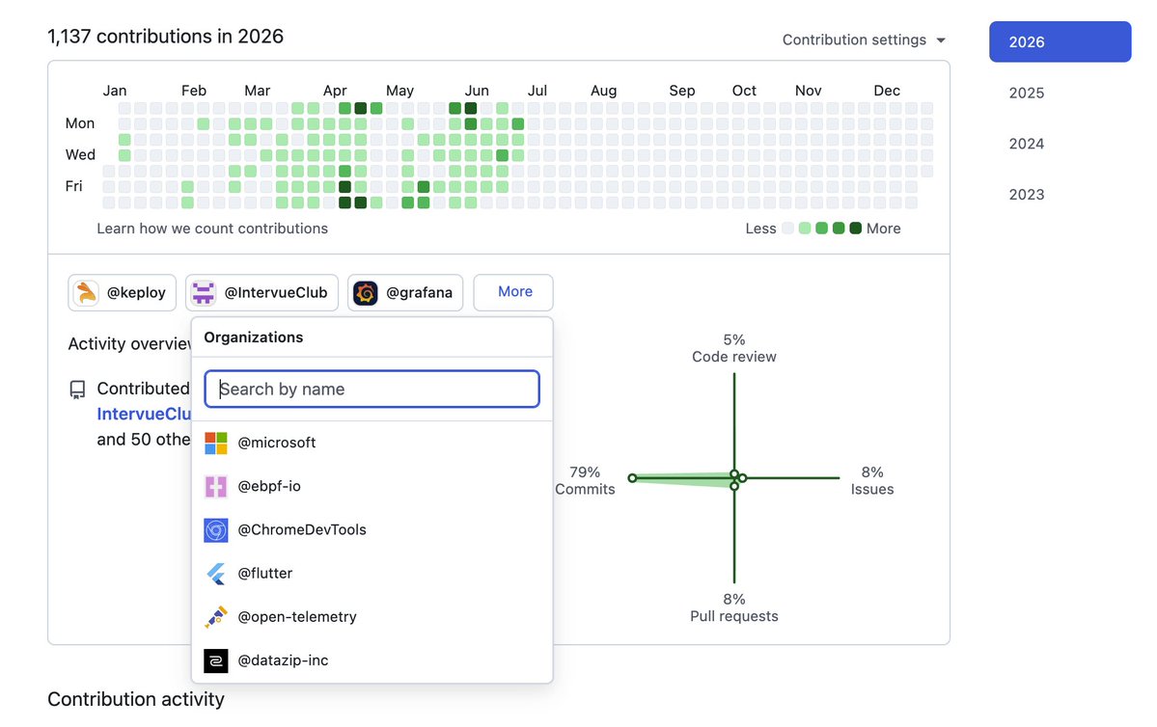Click the datazip-inc logo icon
Image resolution: width=1157 pixels, height=727 pixels.
coord(215,660)
